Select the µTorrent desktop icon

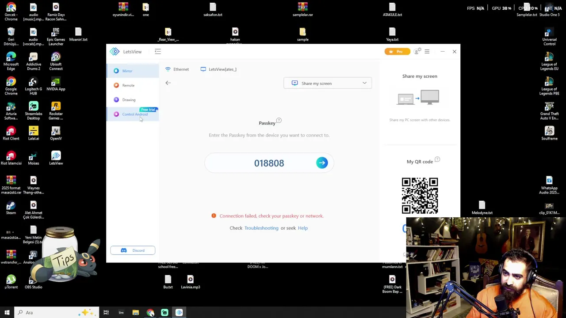[11, 281]
